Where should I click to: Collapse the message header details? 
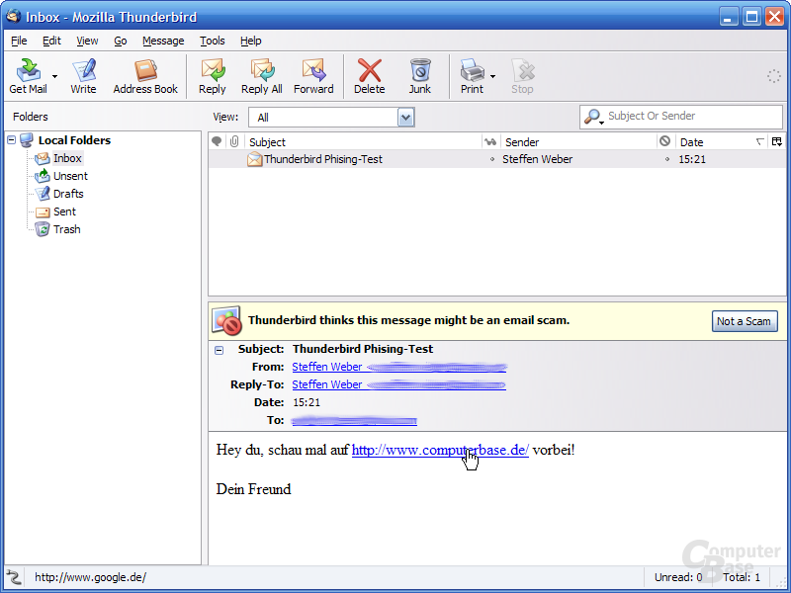tap(219, 350)
